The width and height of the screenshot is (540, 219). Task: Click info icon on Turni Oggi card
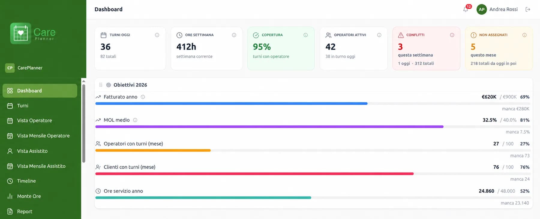157,35
